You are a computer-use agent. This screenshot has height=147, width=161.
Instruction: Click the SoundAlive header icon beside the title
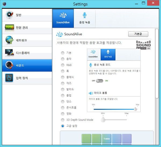pos(60,34)
